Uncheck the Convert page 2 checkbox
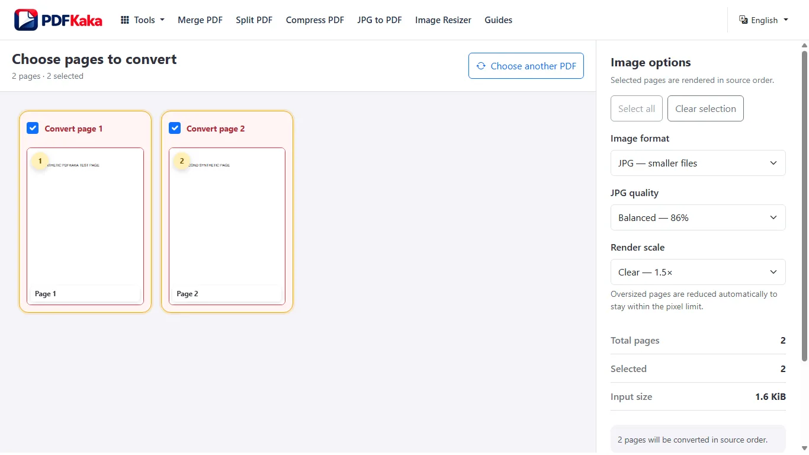 pos(175,128)
